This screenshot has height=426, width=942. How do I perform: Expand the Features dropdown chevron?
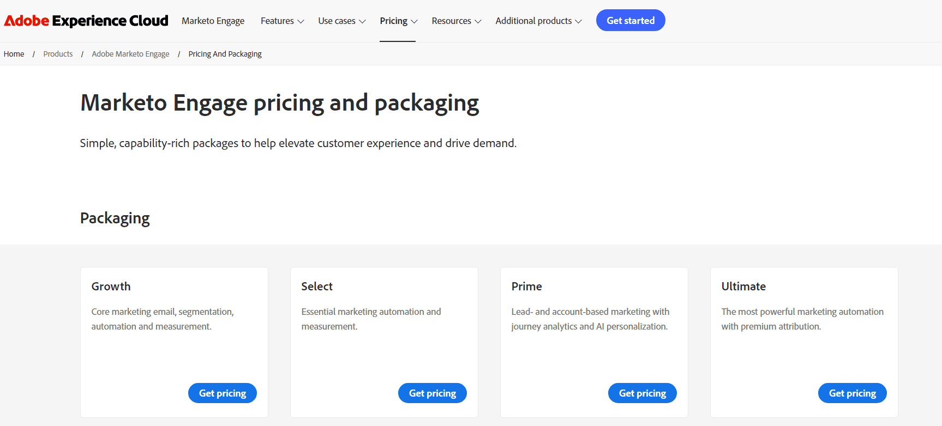coord(301,21)
